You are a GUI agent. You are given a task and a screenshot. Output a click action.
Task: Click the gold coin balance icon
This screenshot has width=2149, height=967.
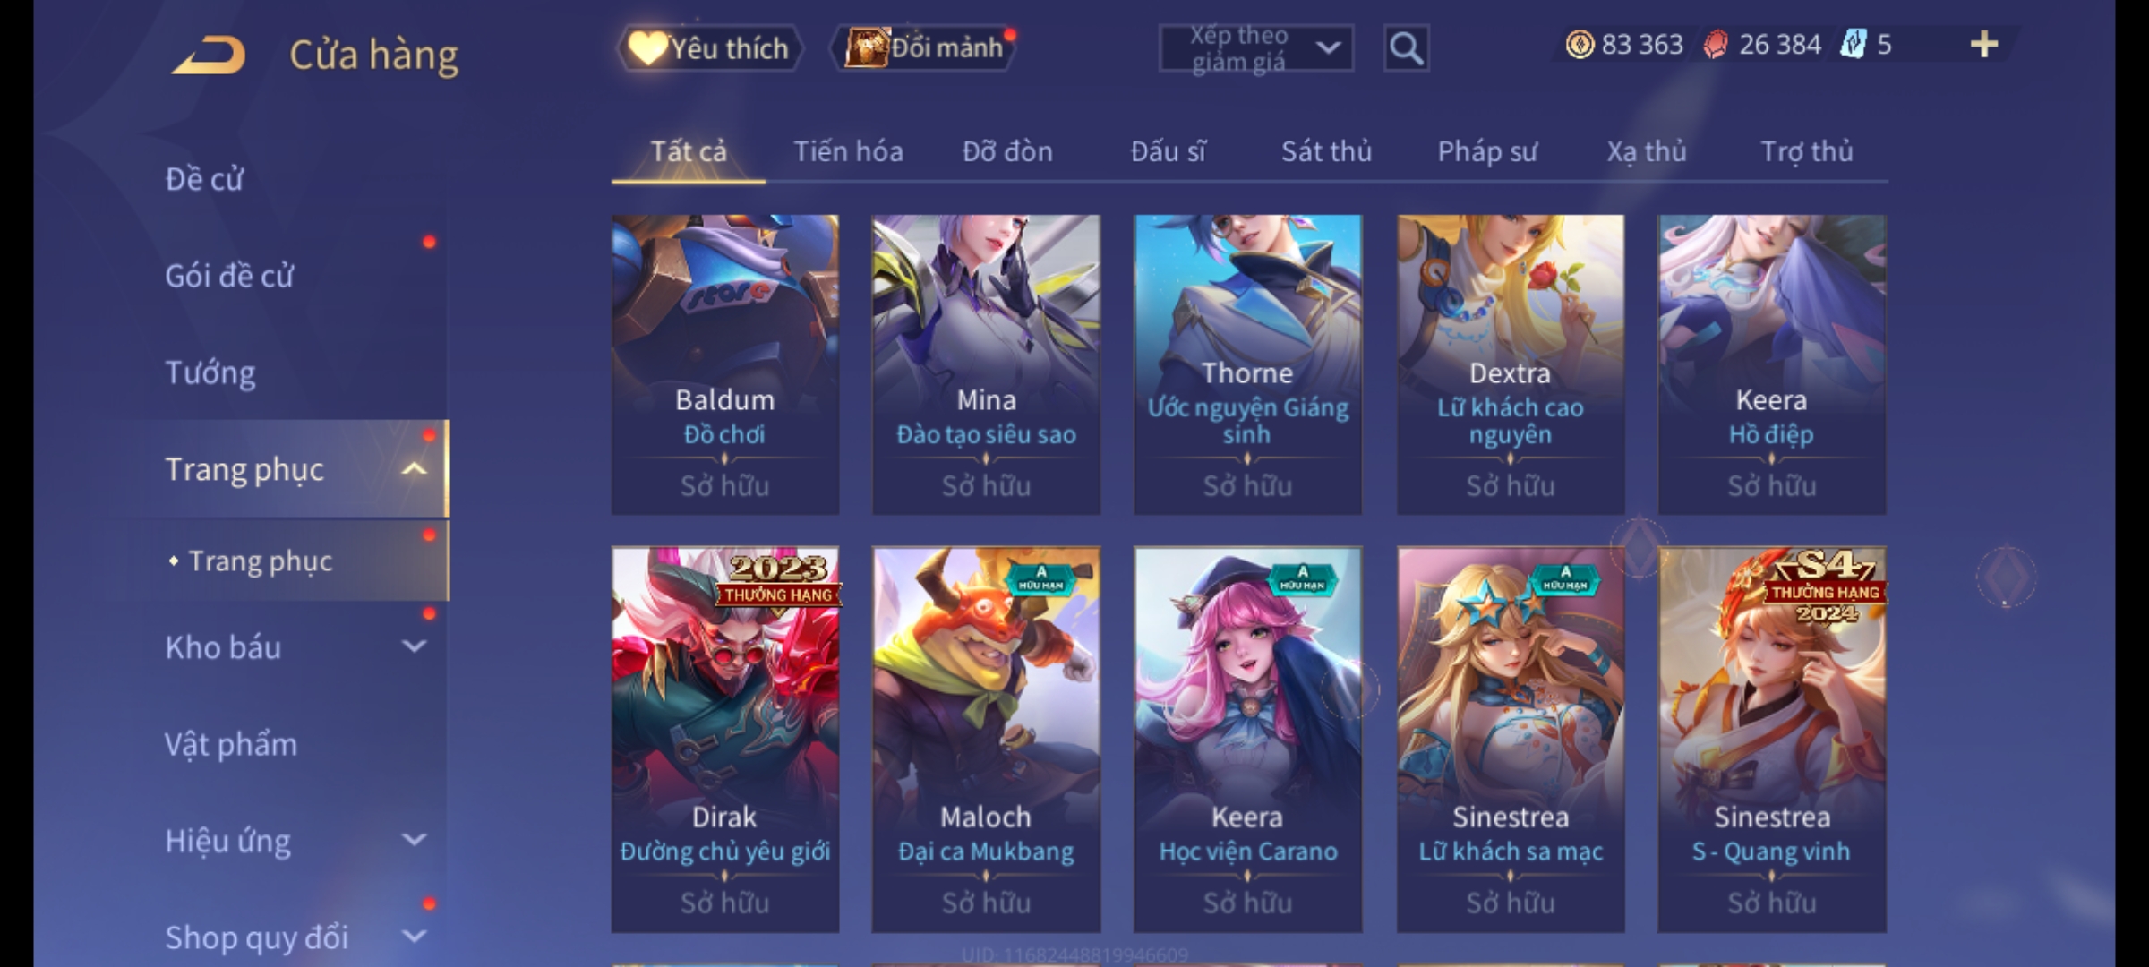(x=1580, y=44)
